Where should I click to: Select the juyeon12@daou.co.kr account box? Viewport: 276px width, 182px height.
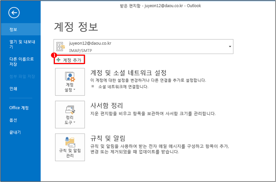pyautogui.click(x=143, y=47)
